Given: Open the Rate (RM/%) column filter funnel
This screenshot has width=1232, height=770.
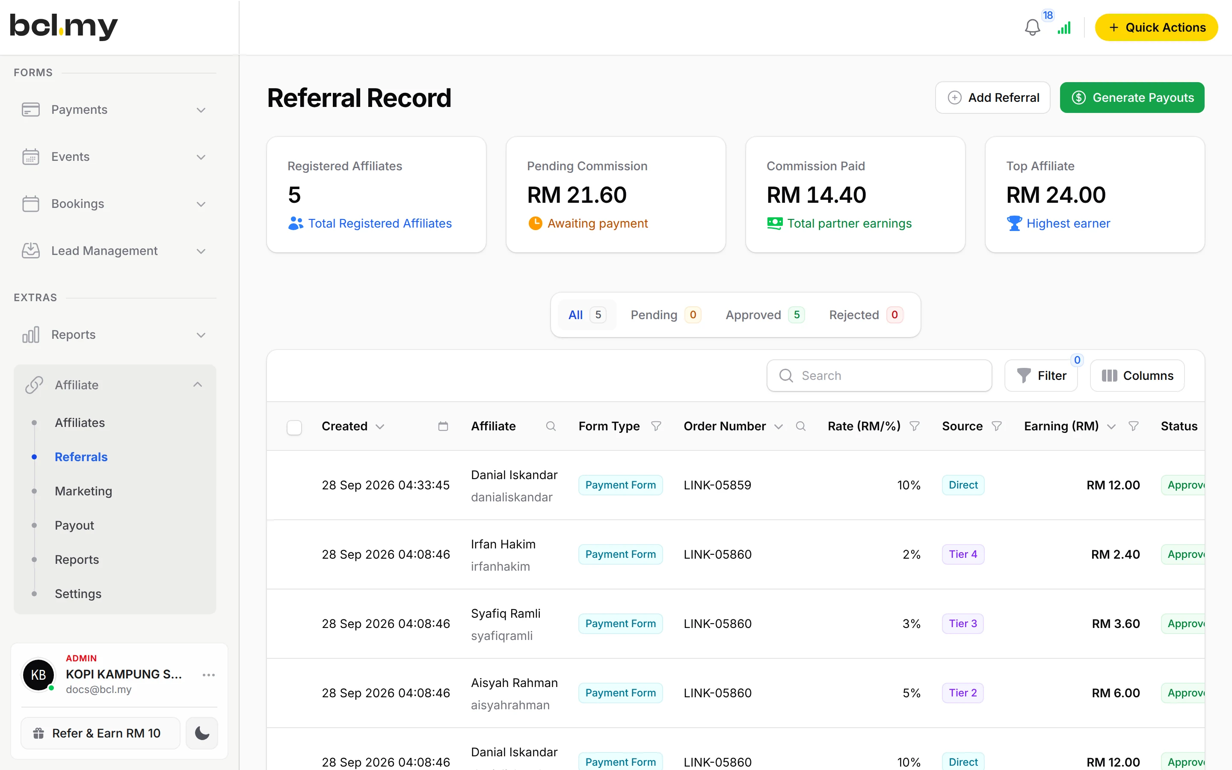Looking at the screenshot, I should (914, 426).
